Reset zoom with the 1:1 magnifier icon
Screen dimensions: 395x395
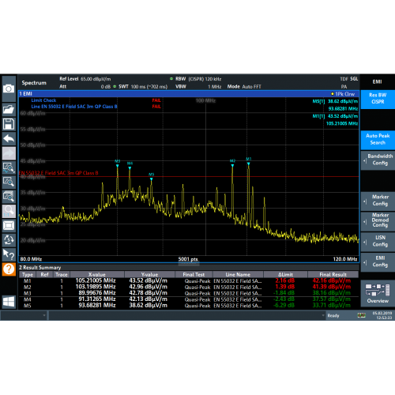(x=9, y=211)
